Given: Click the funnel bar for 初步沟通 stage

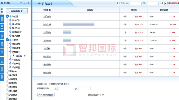Looking at the screenshot, I should pos(79,24).
